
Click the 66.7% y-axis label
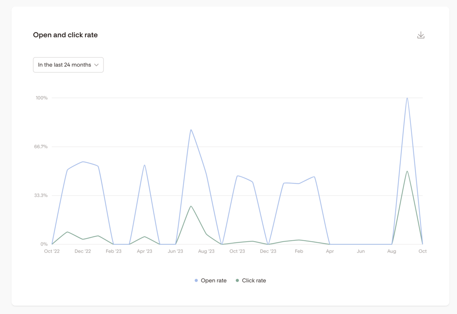pyautogui.click(x=41, y=147)
